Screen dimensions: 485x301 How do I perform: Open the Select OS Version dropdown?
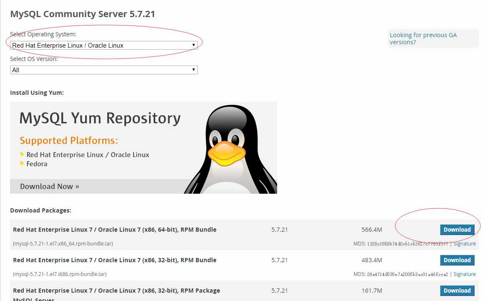(x=104, y=70)
